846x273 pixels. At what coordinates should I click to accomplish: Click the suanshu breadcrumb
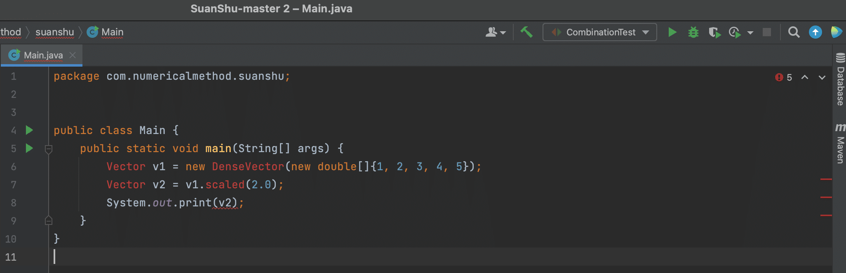[x=54, y=32]
